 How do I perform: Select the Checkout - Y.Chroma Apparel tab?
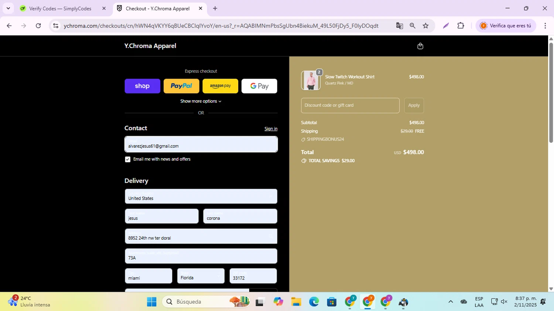coord(157,8)
